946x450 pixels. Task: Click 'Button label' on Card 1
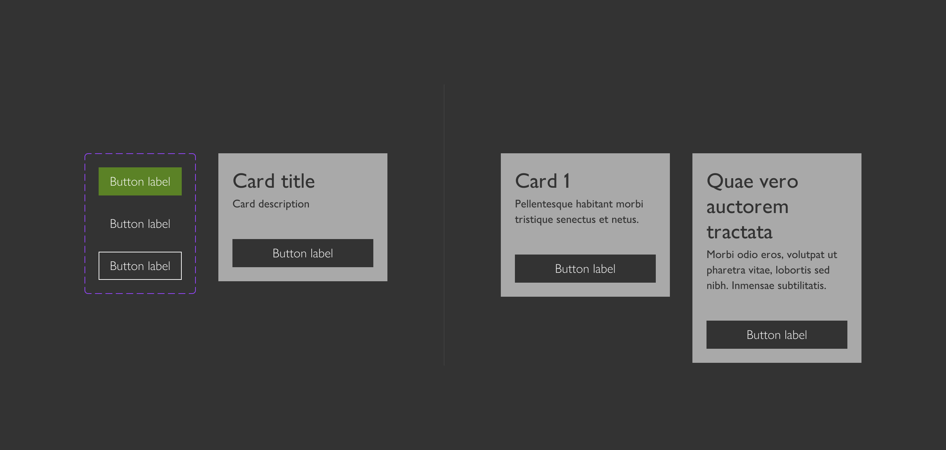pyautogui.click(x=585, y=268)
